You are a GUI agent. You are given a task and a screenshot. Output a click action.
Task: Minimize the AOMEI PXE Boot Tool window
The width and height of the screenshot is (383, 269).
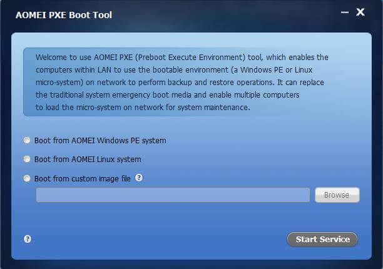click(345, 13)
